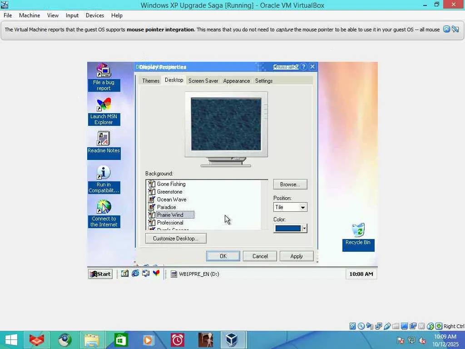Click the network adapters status icon
The width and height of the screenshot is (465, 349).
[x=378, y=326]
